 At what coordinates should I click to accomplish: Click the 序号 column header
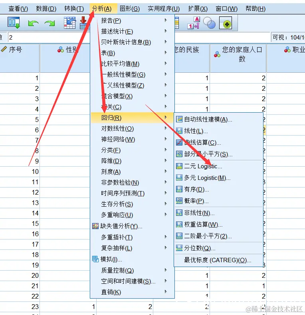[x=20, y=58]
